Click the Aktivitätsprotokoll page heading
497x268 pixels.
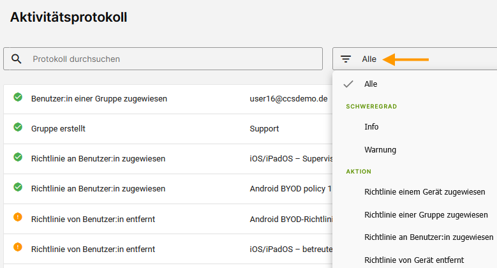[68, 17]
